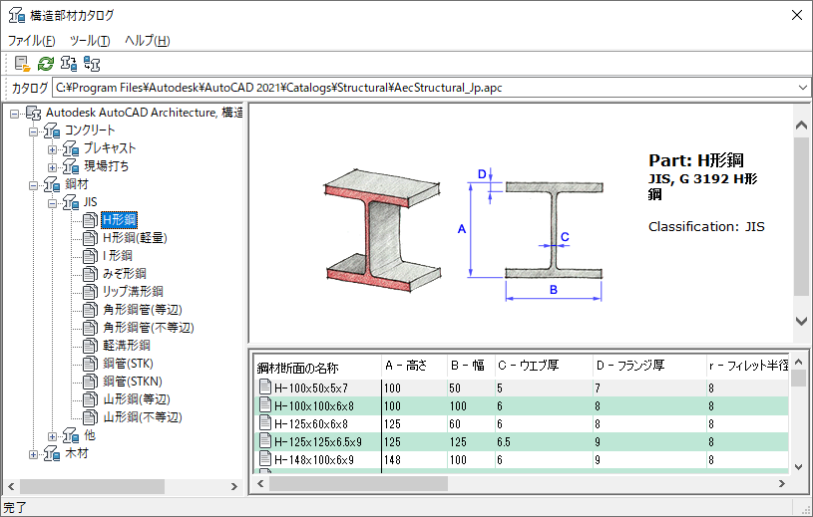The width and height of the screenshot is (813, 517).
Task: Click the 現場打ち node icon
Action: [x=71, y=166]
